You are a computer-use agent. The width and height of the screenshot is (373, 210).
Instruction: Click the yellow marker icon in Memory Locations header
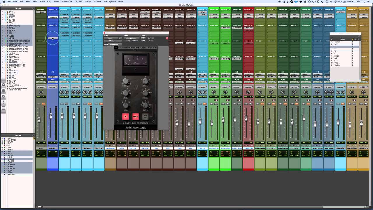353,39
